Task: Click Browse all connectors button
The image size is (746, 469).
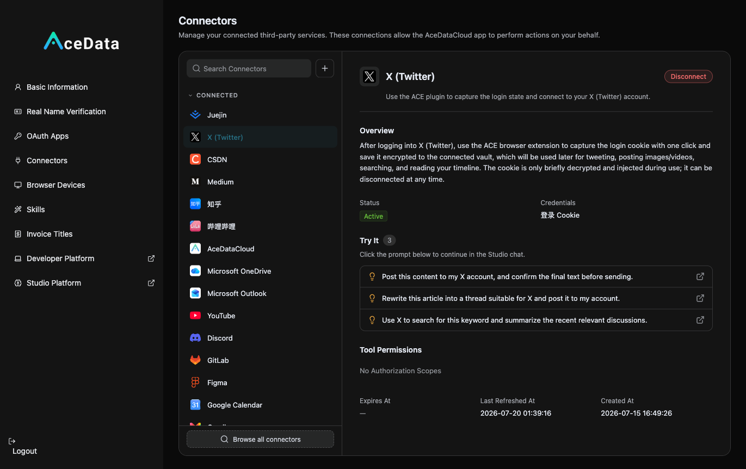Action: (x=260, y=439)
